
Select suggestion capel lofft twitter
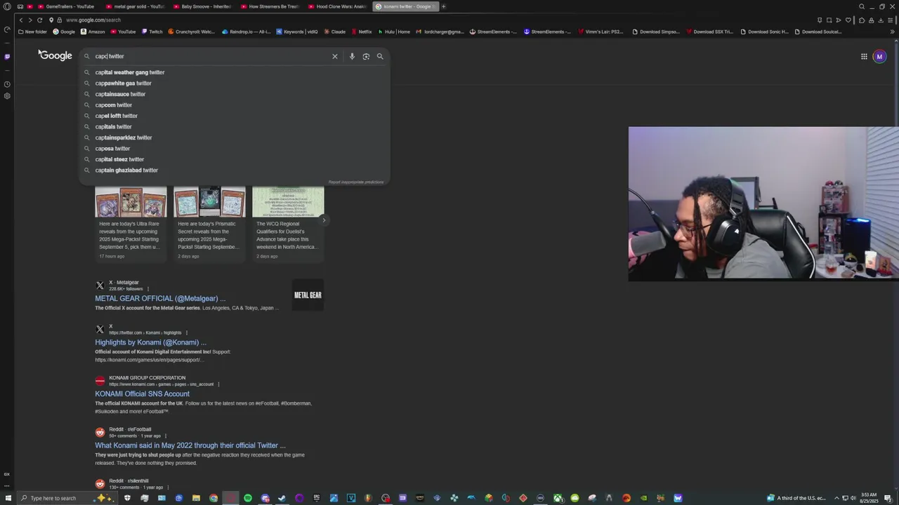click(x=117, y=116)
